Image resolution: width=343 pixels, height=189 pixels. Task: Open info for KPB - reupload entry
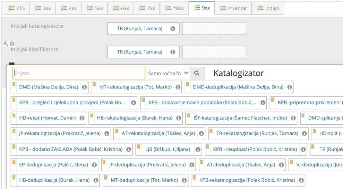click(303, 150)
